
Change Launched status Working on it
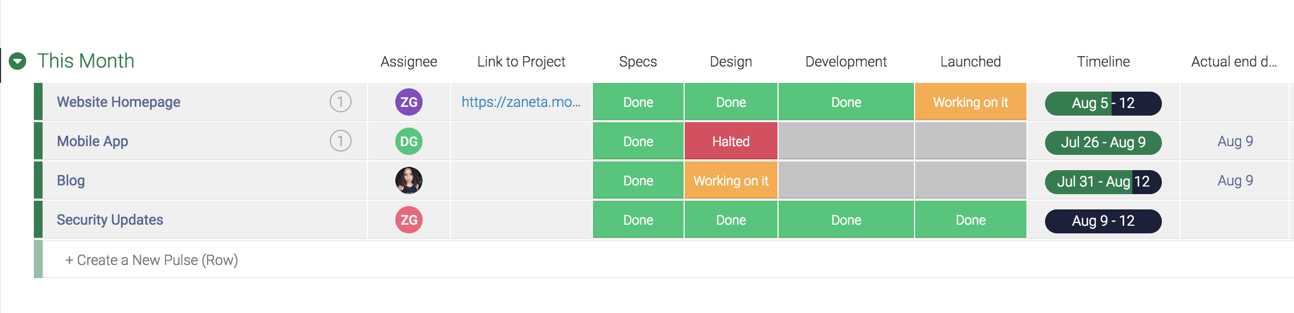coord(970,102)
